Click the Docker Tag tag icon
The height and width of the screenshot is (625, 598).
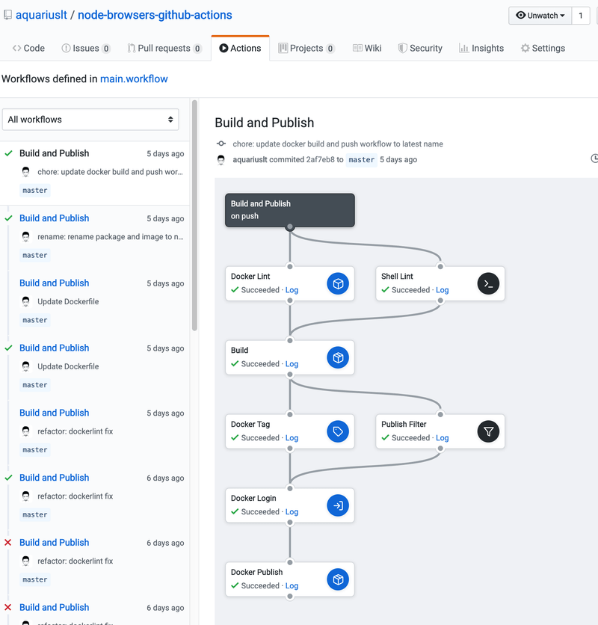coord(338,431)
